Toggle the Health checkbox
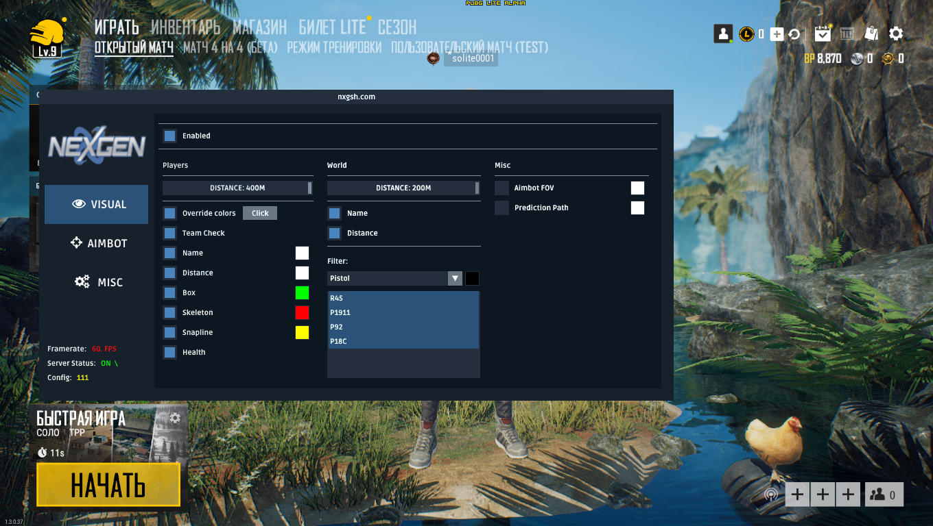Screen dimensions: 933x526 (169, 352)
